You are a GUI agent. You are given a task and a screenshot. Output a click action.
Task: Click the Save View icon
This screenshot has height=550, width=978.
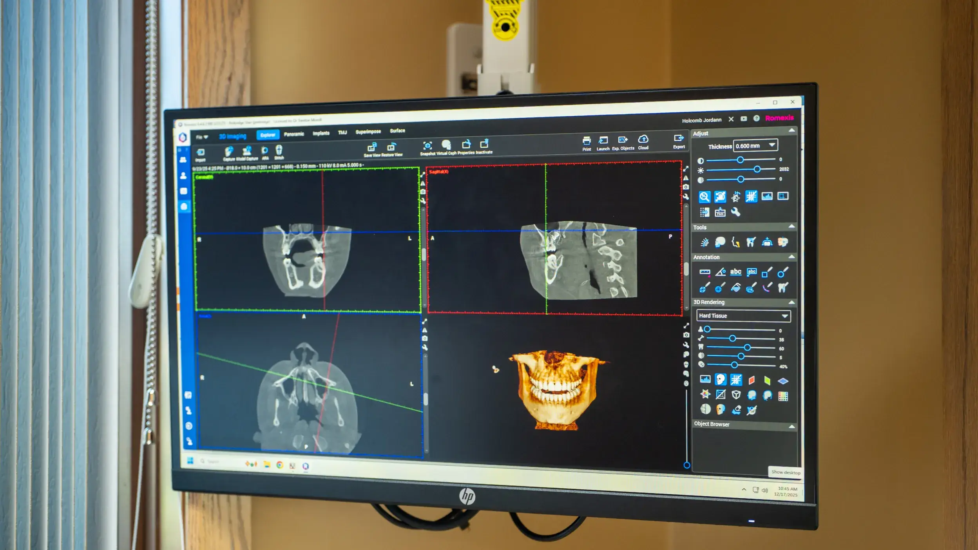point(372,148)
